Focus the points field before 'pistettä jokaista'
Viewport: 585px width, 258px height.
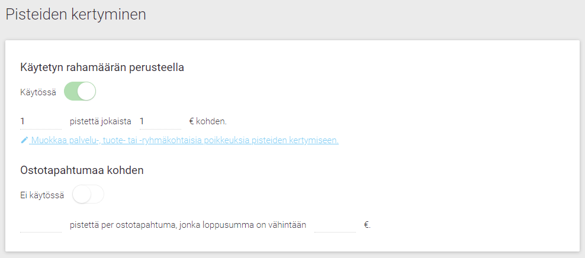(41, 121)
